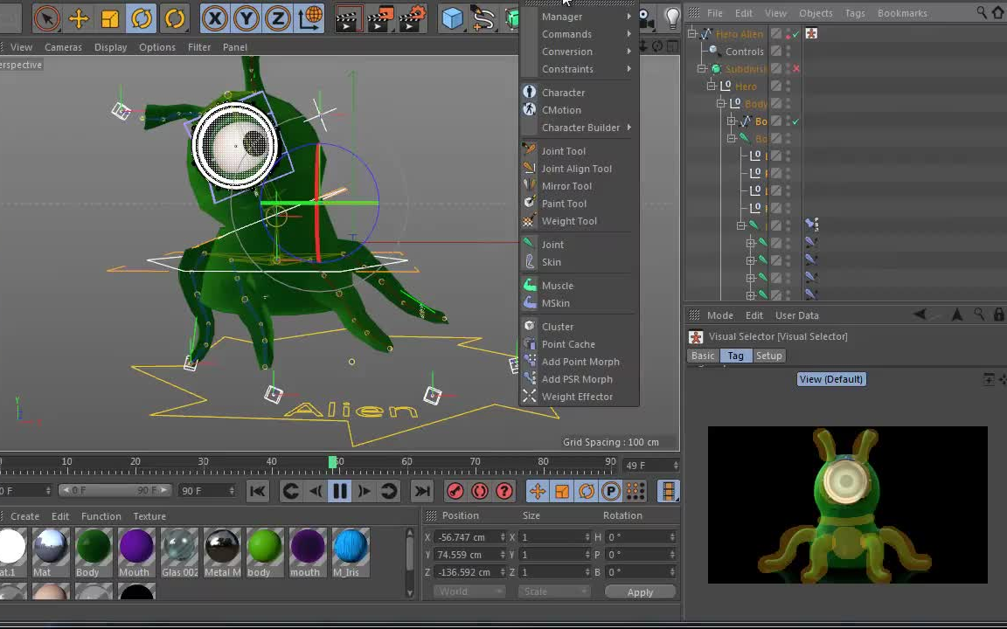1007x629 pixels.
Task: Select the Live Selection arrow tool
Action: [x=45, y=17]
